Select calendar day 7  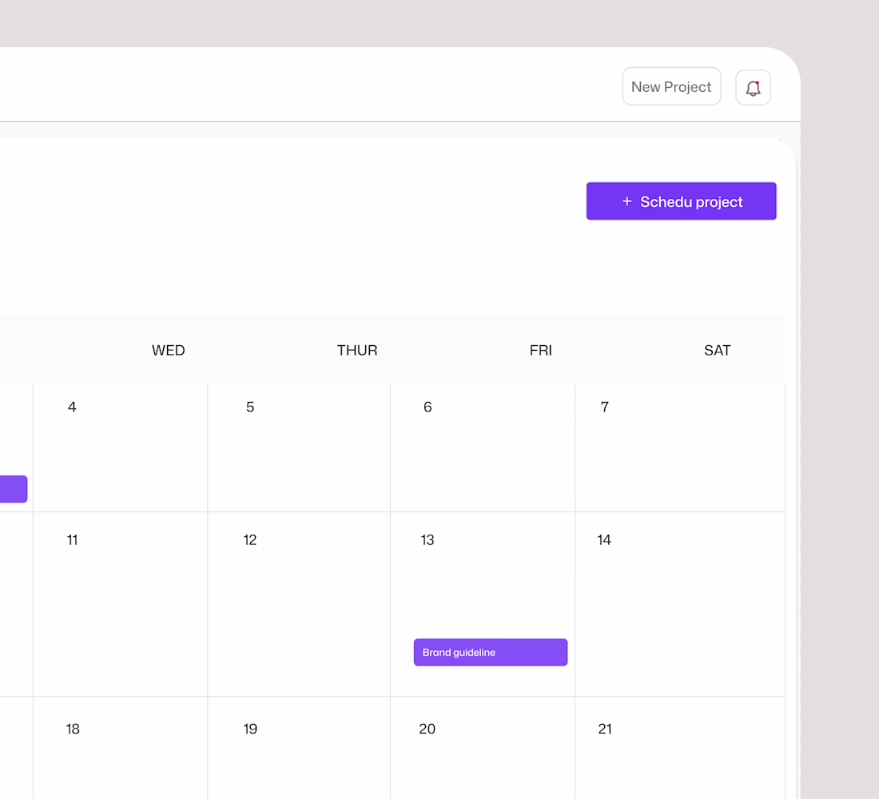604,407
